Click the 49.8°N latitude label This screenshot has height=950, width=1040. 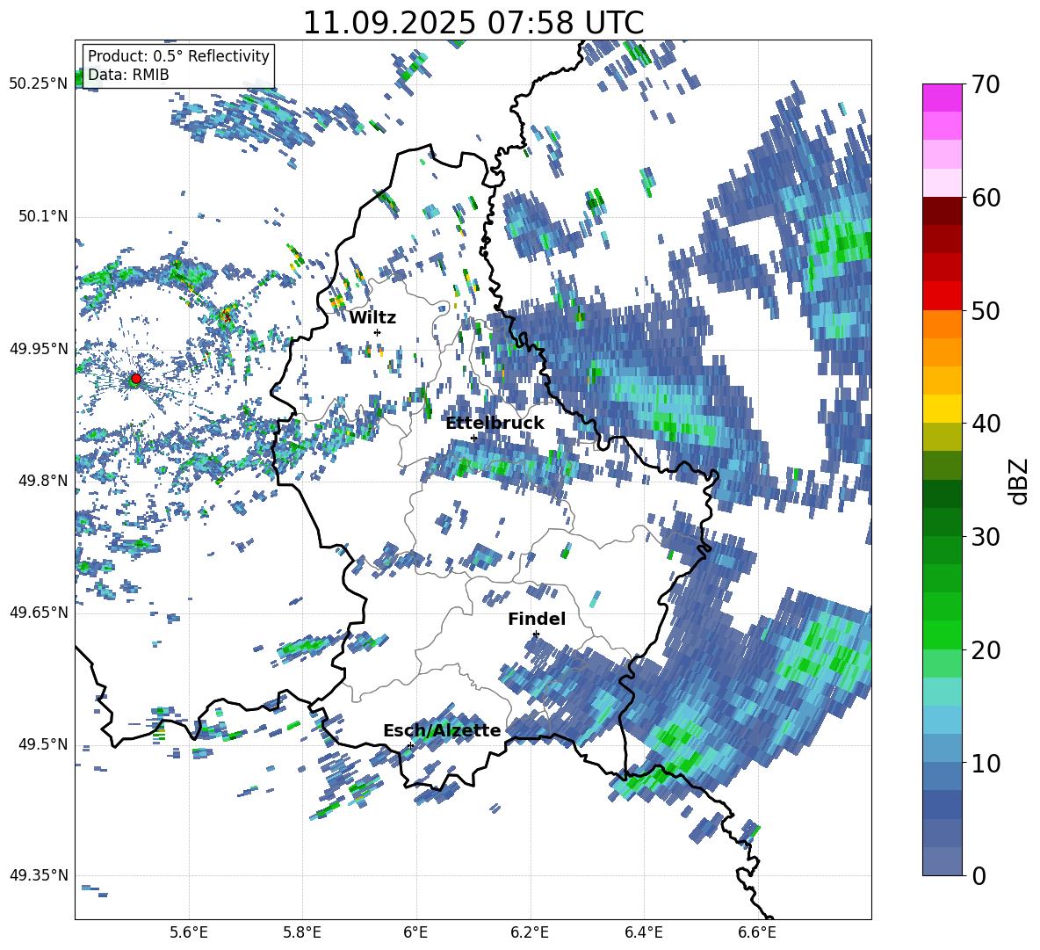click(x=42, y=481)
